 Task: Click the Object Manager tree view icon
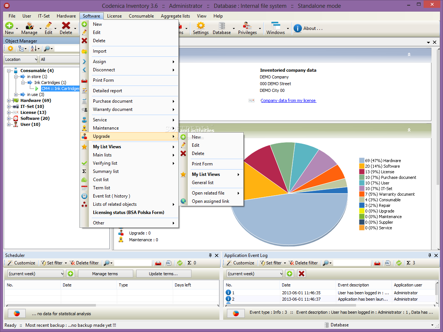point(21,49)
